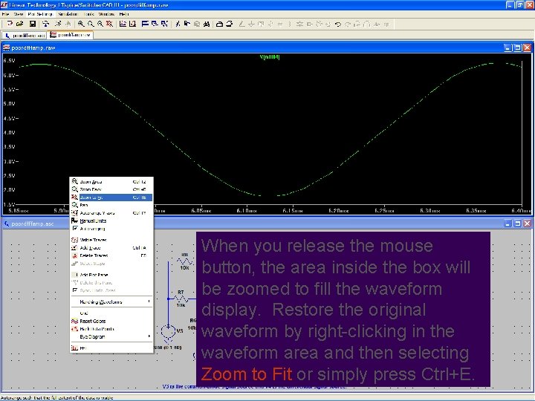
Task: Choose Reset Colors in context menu
Action: point(111,322)
